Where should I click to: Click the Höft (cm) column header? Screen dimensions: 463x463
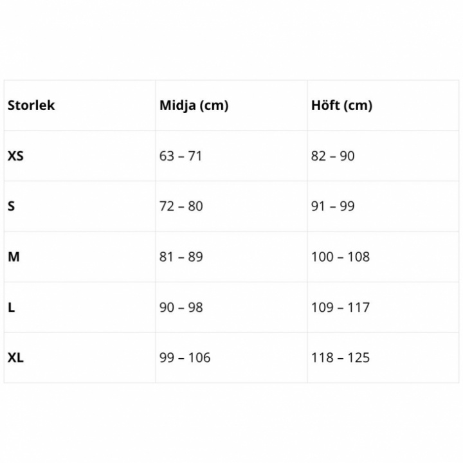coord(341,105)
